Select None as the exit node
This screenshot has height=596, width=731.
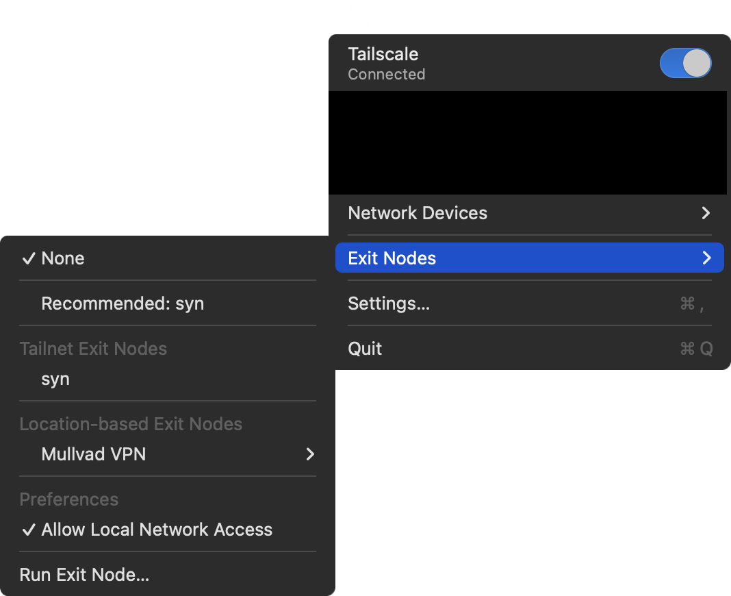tap(63, 258)
